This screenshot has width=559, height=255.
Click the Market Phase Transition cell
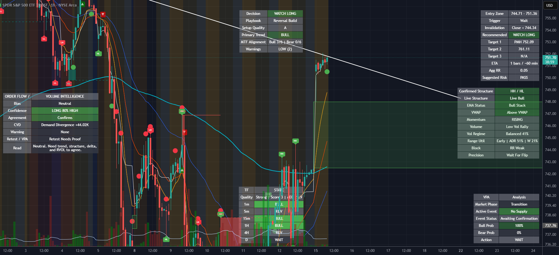pyautogui.click(x=519, y=204)
